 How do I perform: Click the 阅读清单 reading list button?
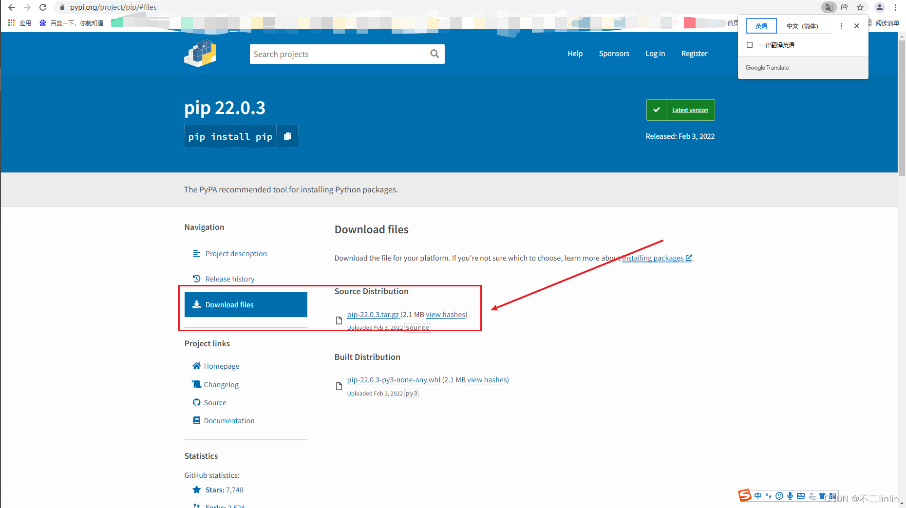tap(883, 23)
